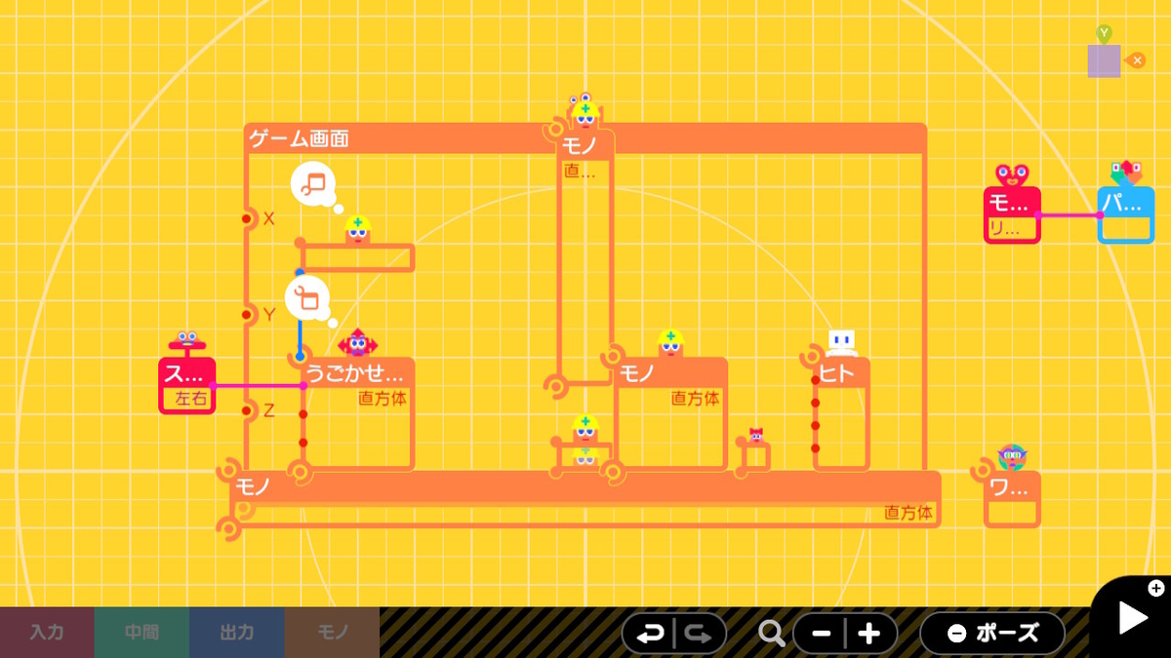Click the ポーズ pause button
This screenshot has height=658, width=1171.
click(993, 634)
